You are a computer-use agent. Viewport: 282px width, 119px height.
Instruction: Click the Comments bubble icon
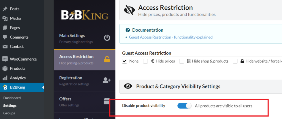click(x=5, y=37)
